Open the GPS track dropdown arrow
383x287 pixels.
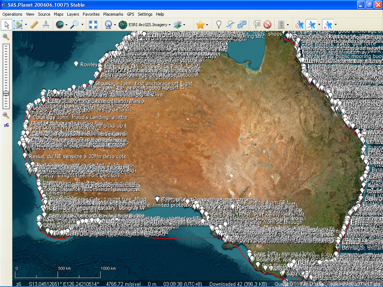[319, 25]
